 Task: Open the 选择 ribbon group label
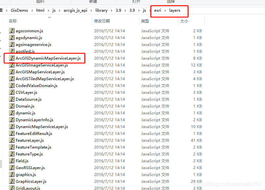(x=171, y=2)
